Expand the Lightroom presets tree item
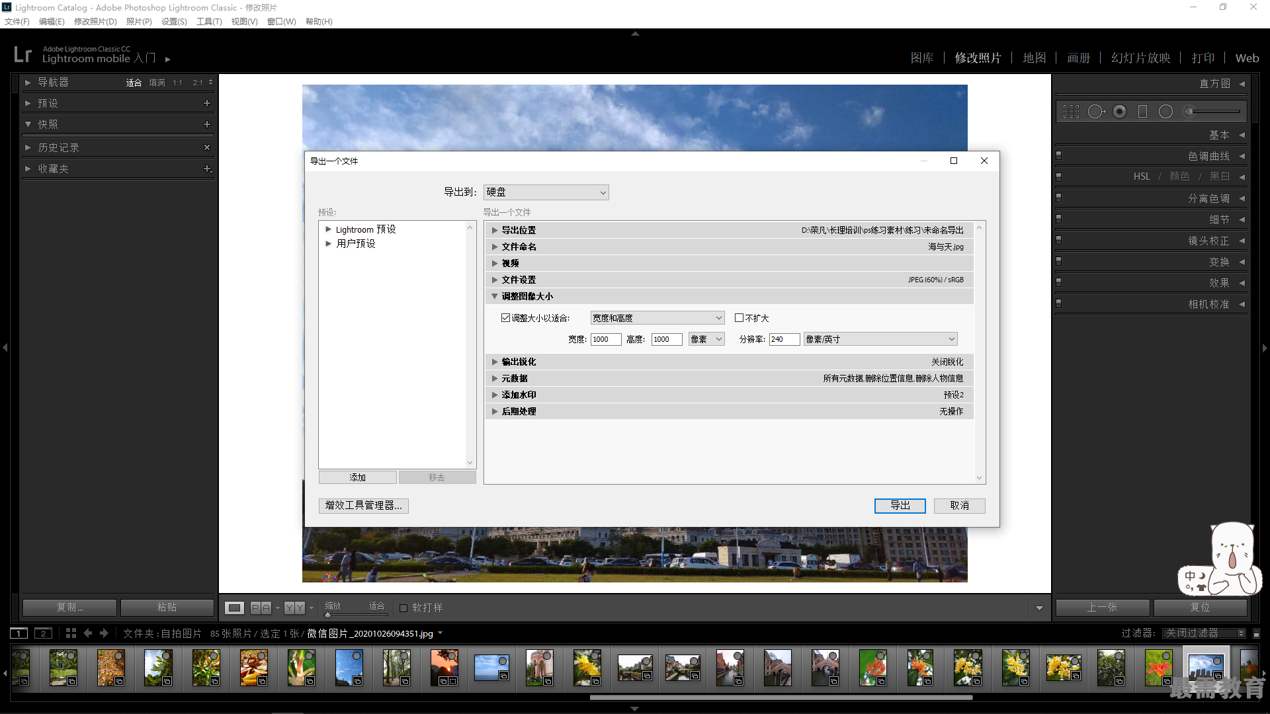The image size is (1270, 714). tap(329, 229)
